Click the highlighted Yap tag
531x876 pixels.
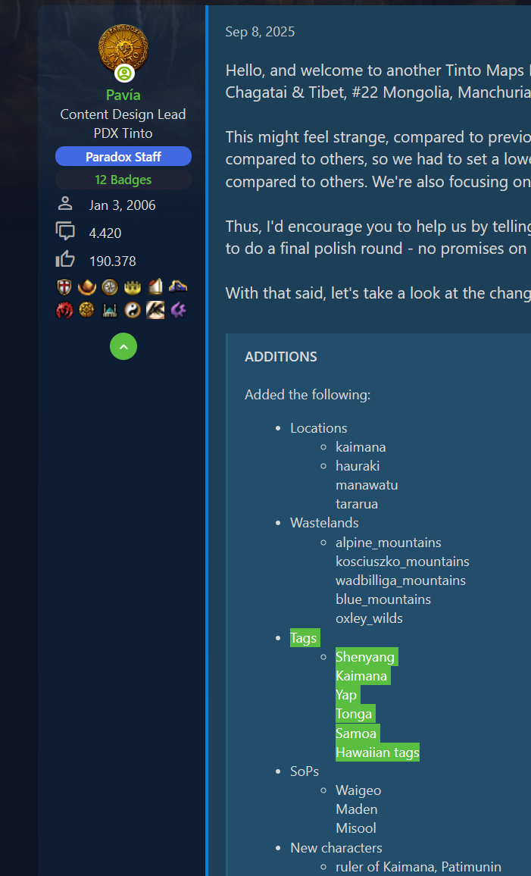pyautogui.click(x=347, y=695)
